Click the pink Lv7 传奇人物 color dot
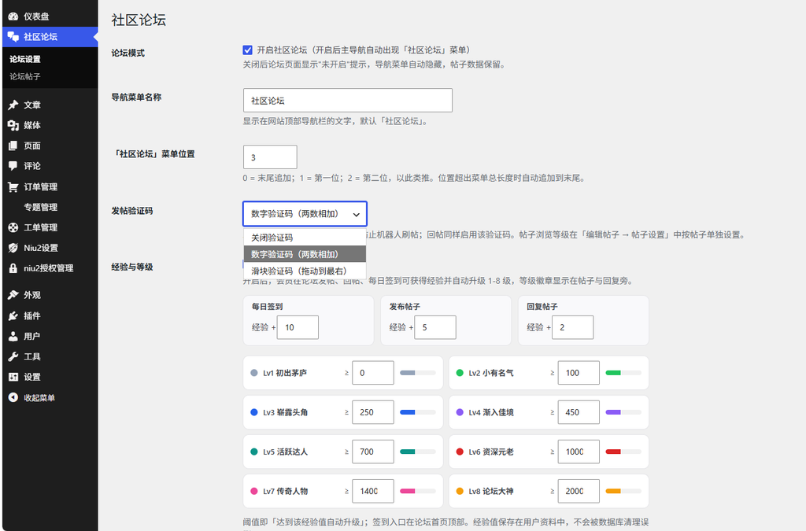Viewport: 806px width, 531px height. [x=254, y=491]
